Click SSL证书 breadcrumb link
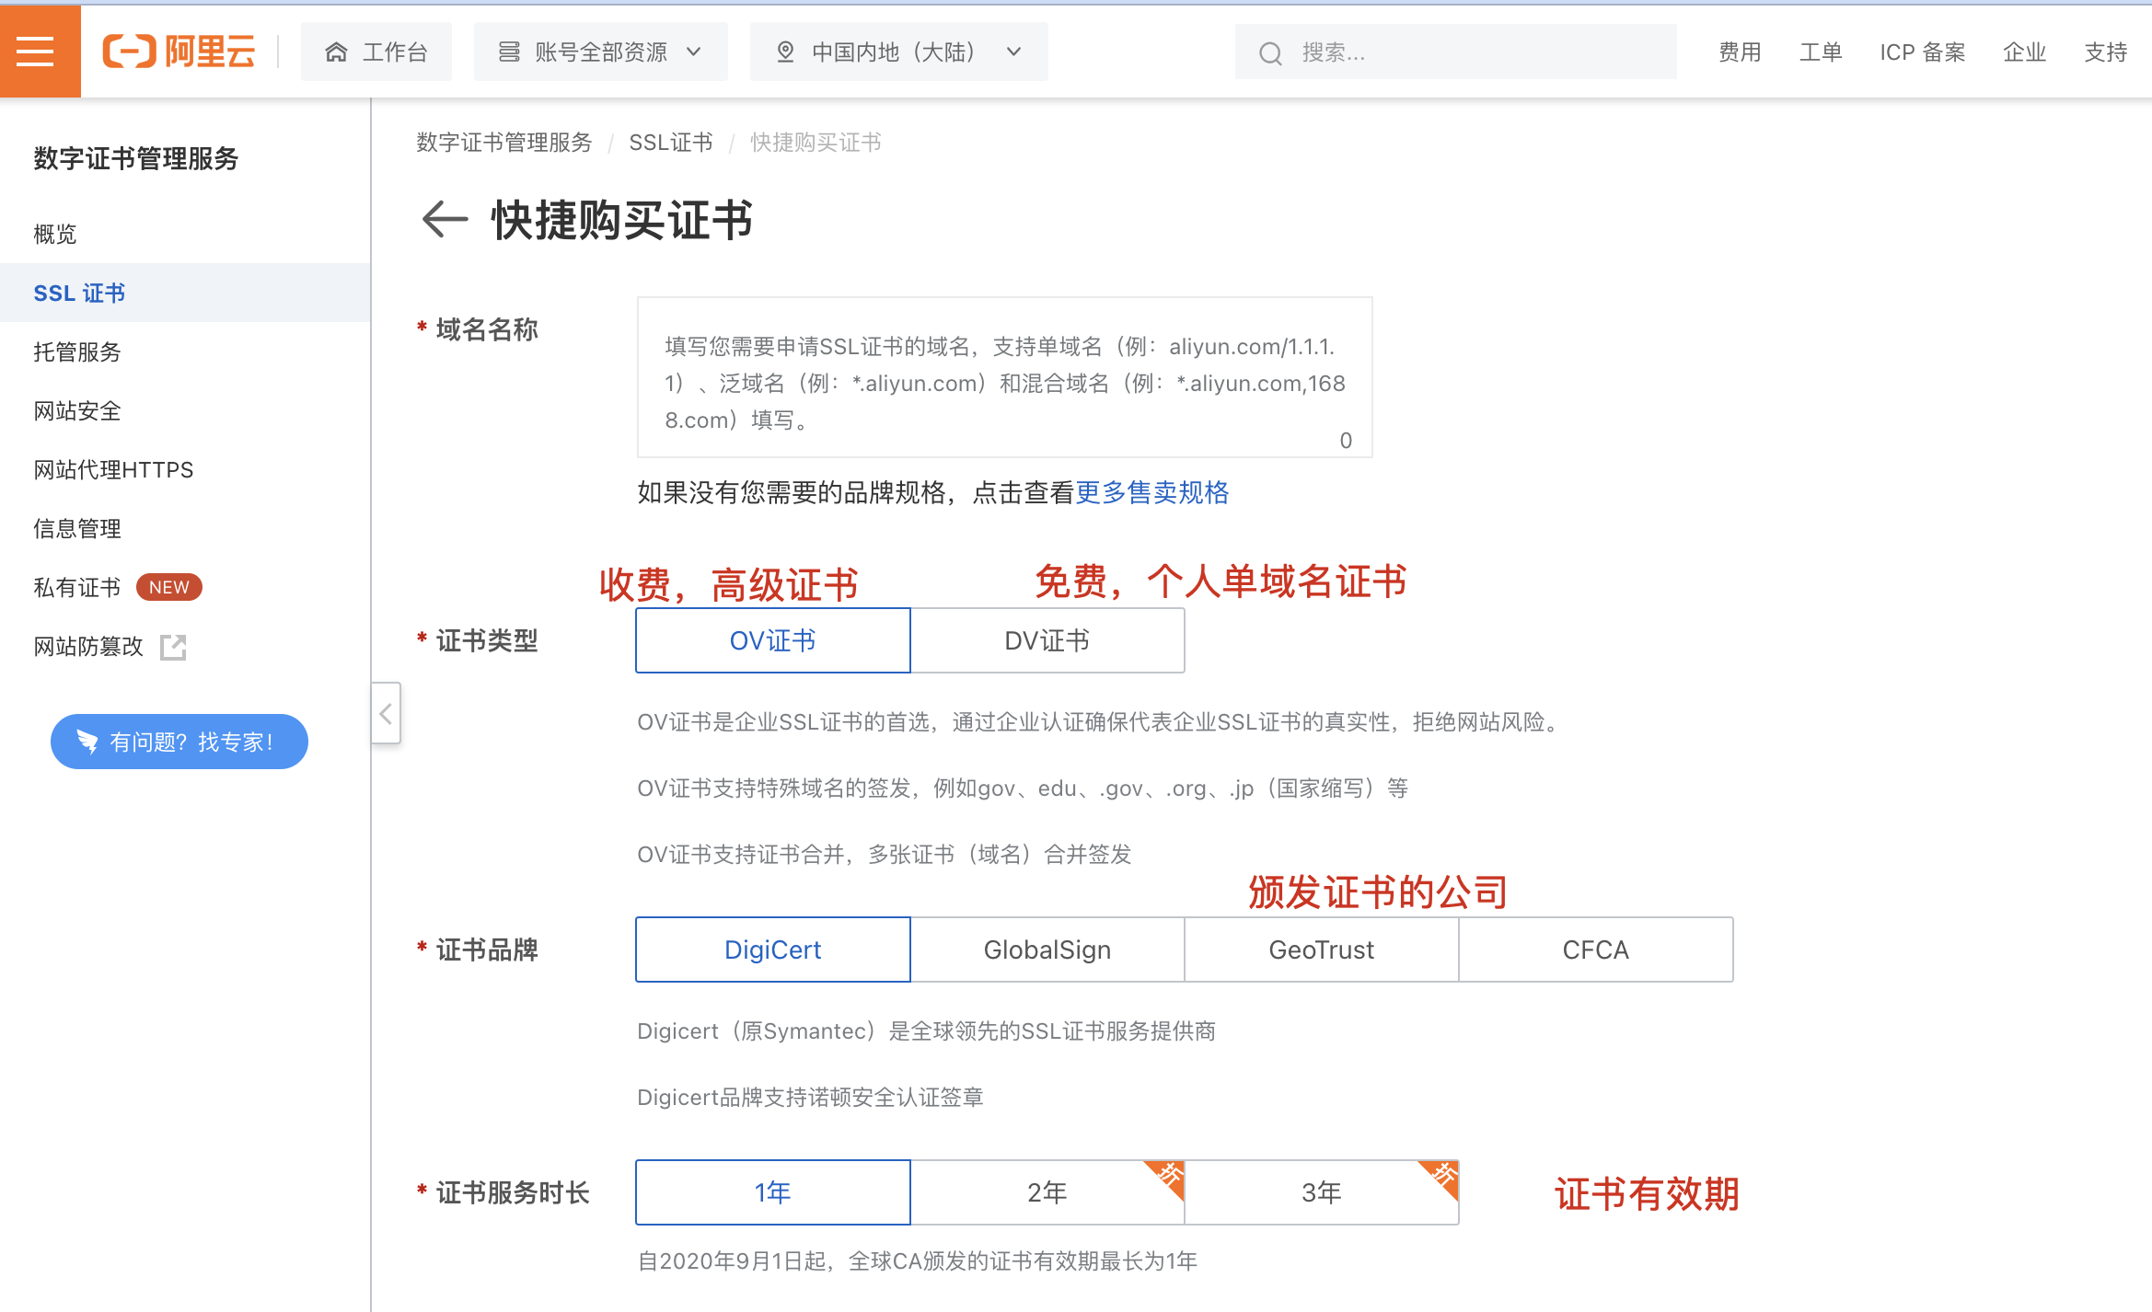The height and width of the screenshot is (1312, 2152). pos(670,143)
